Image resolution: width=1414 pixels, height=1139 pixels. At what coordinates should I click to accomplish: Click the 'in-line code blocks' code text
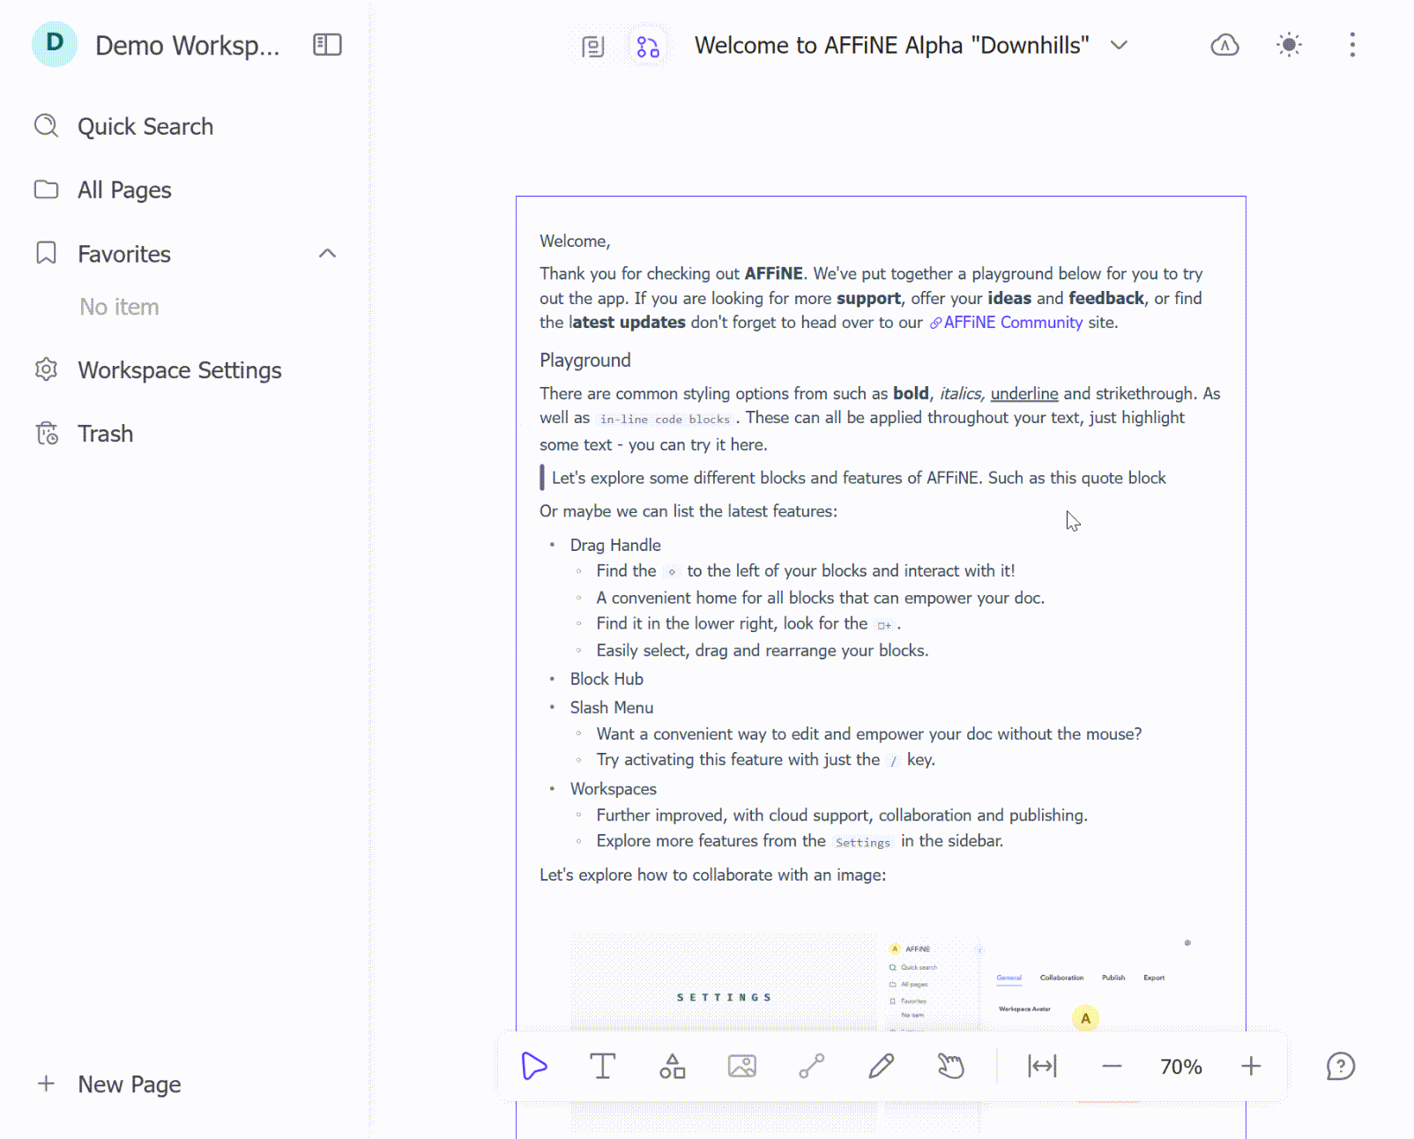pyautogui.click(x=666, y=420)
